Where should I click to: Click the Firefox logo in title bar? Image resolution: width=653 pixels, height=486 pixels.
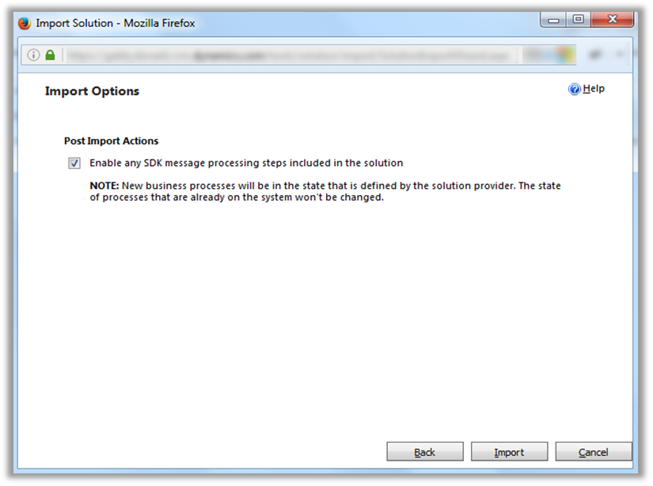tap(24, 23)
